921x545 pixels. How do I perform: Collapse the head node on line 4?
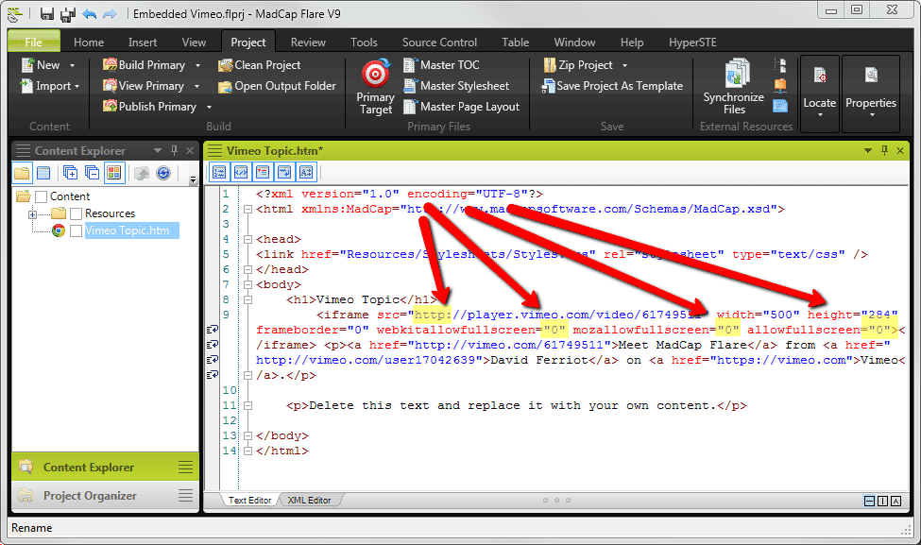pyautogui.click(x=247, y=239)
